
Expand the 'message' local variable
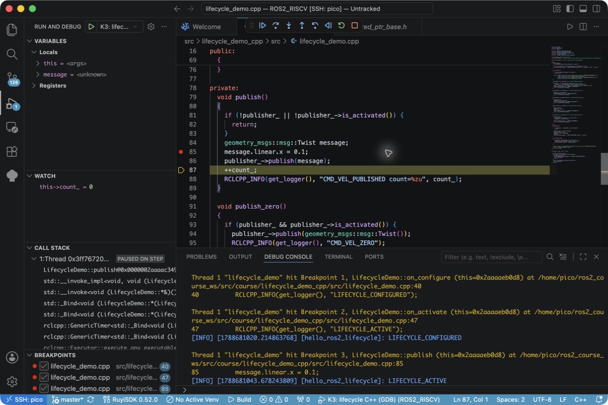tap(37, 74)
